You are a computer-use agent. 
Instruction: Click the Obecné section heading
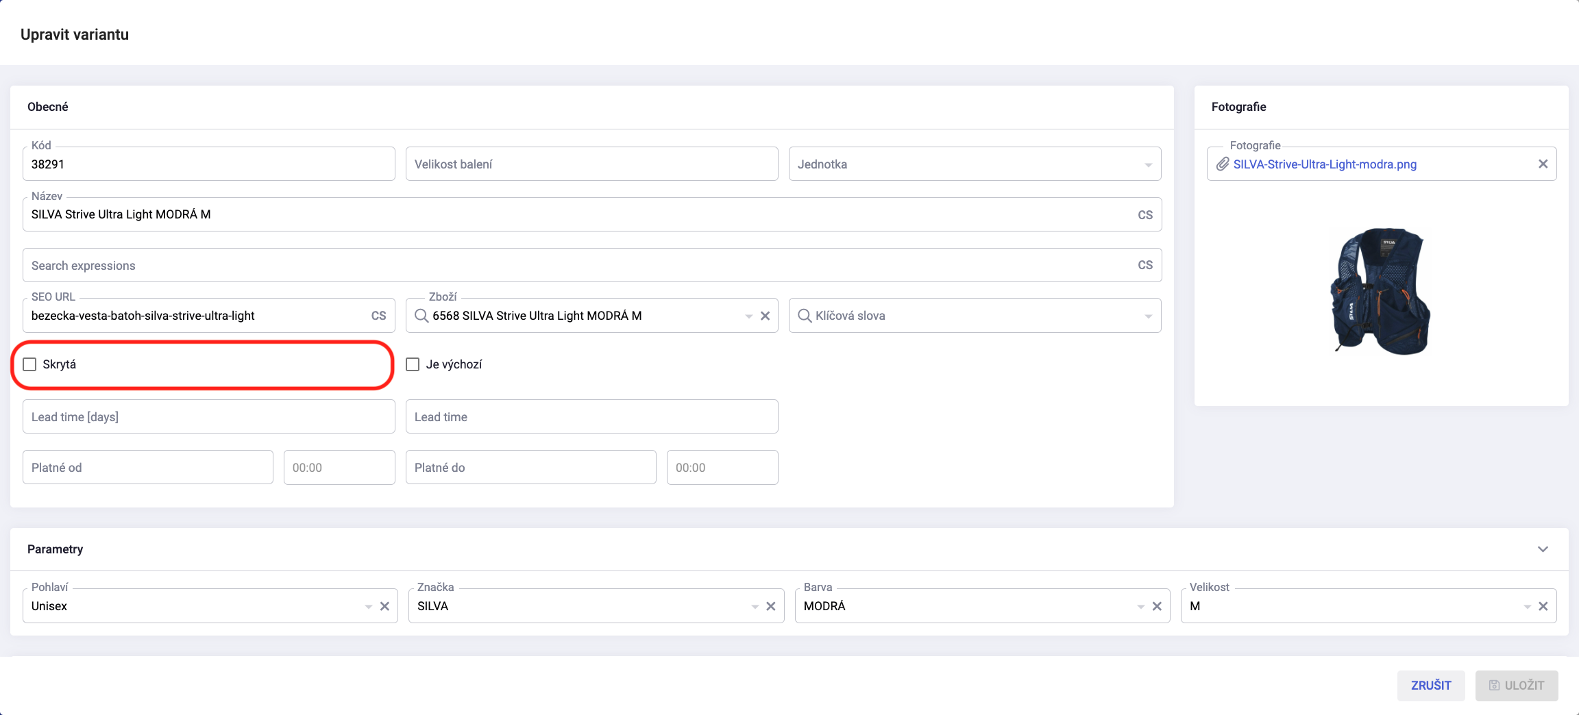(48, 107)
